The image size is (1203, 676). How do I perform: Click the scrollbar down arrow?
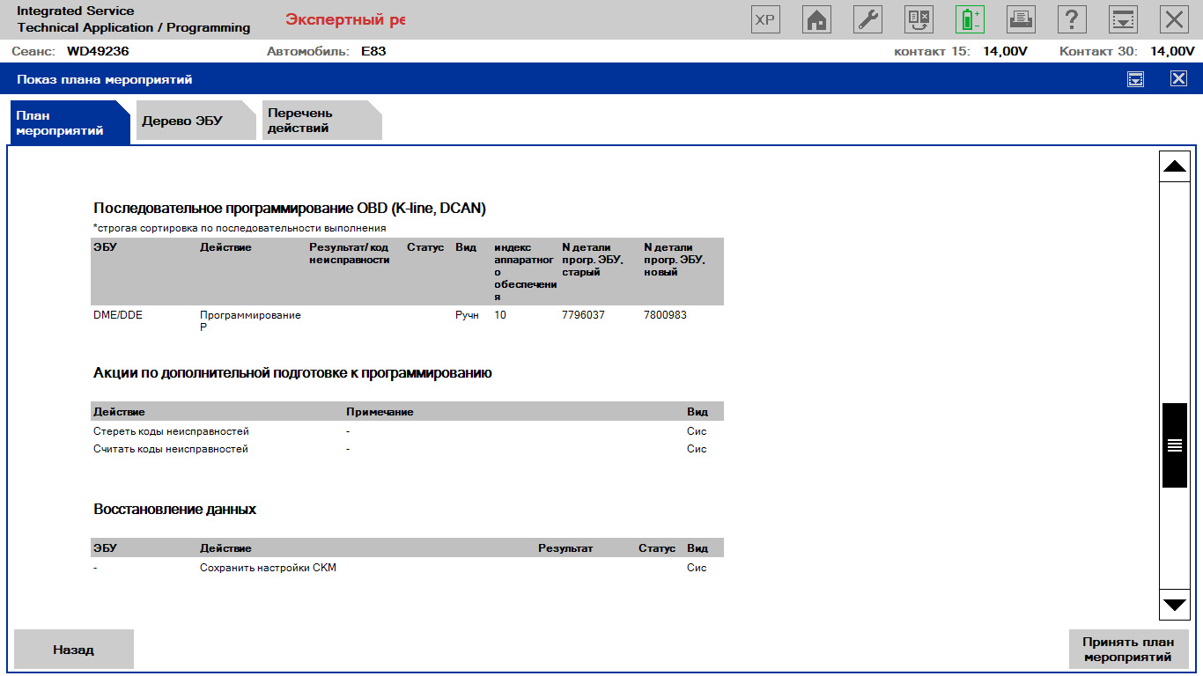point(1175,605)
